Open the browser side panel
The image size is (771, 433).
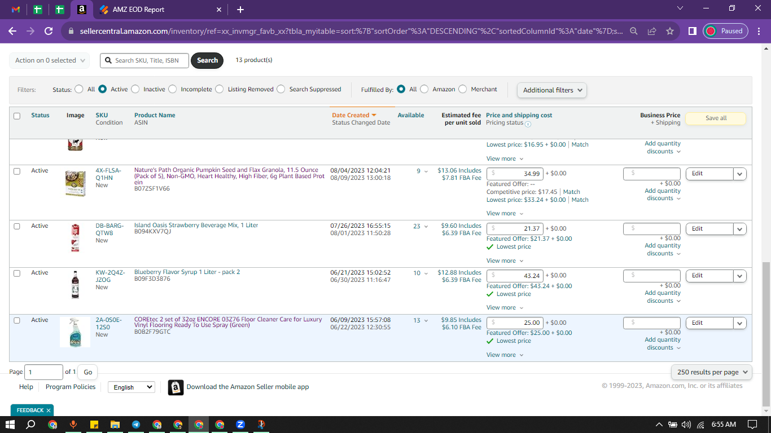tap(693, 31)
